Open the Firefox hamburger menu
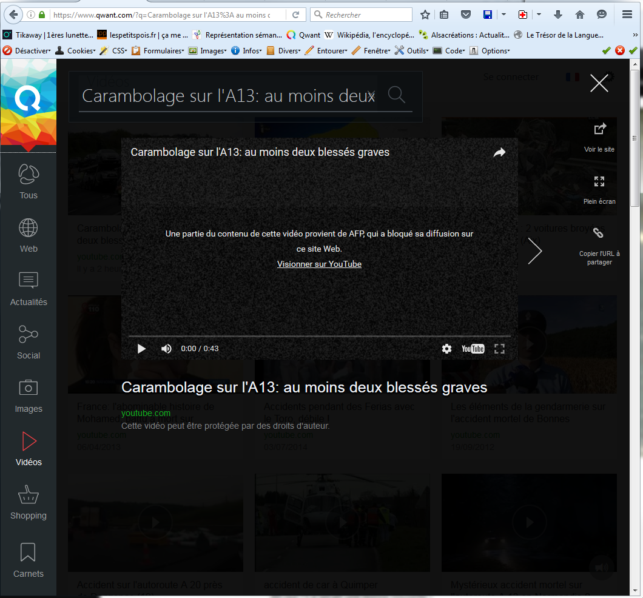The image size is (643, 598). coord(627,15)
